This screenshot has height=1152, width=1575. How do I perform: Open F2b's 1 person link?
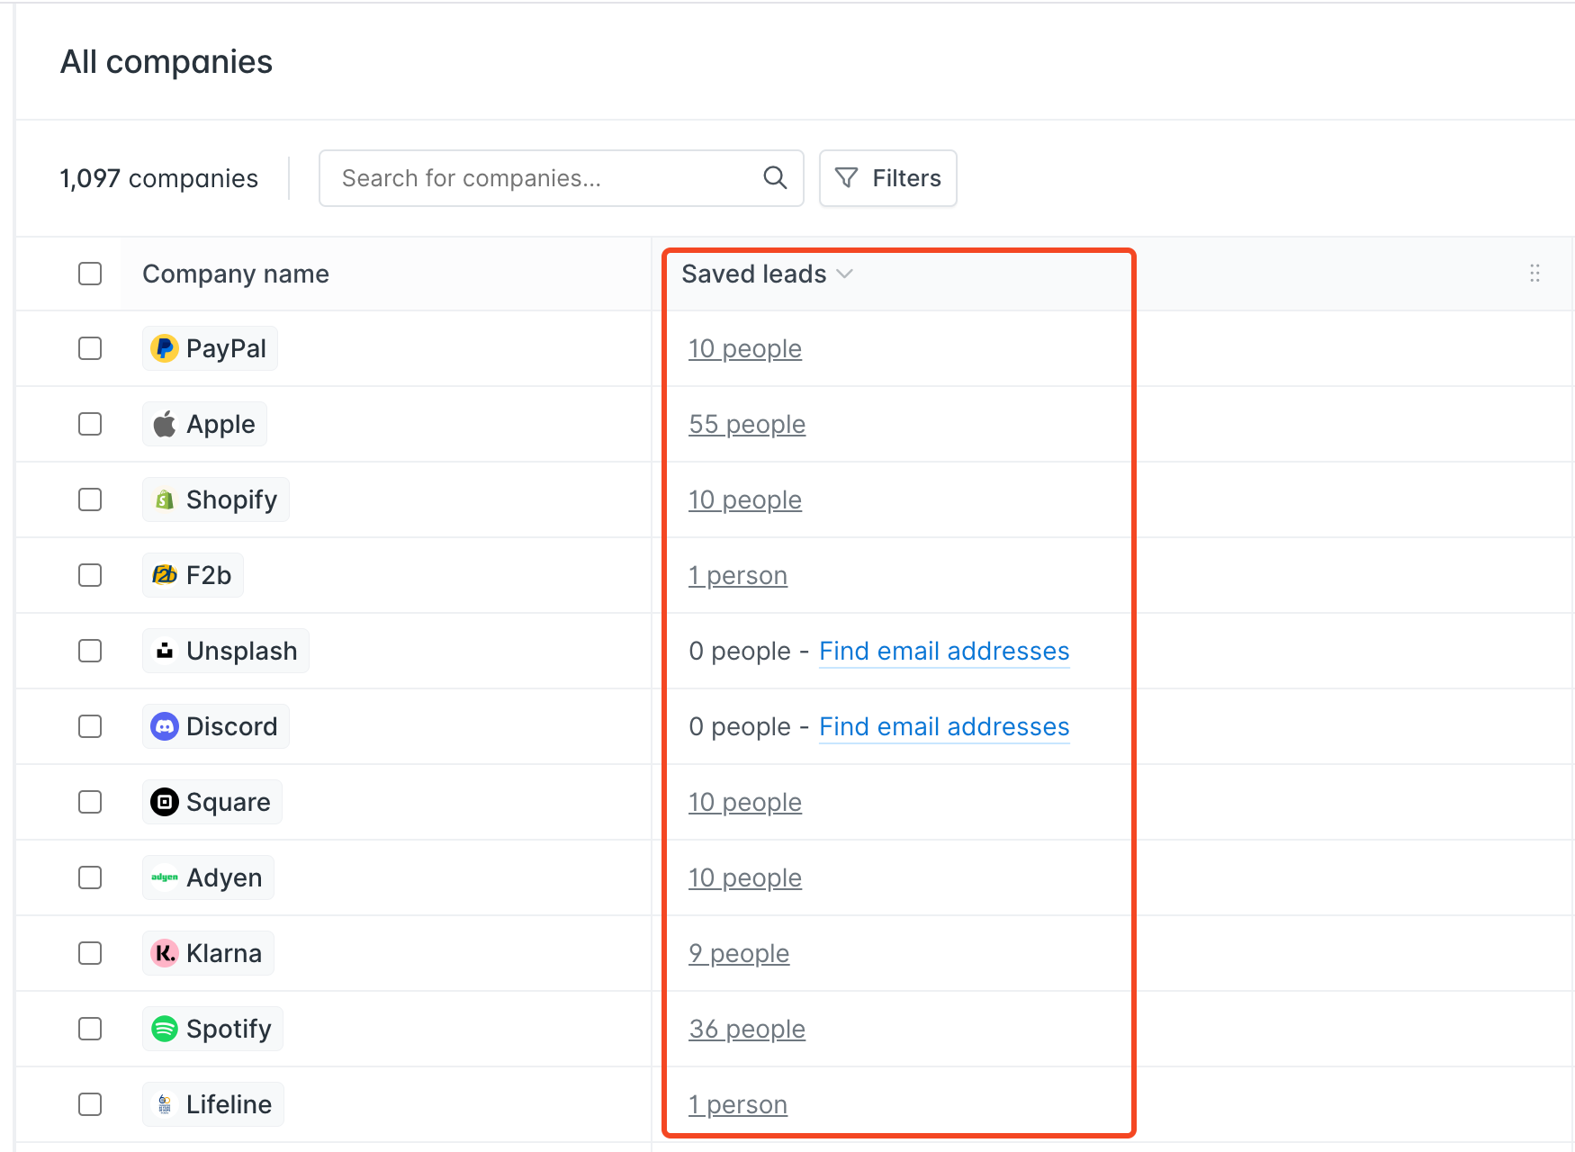[738, 575]
